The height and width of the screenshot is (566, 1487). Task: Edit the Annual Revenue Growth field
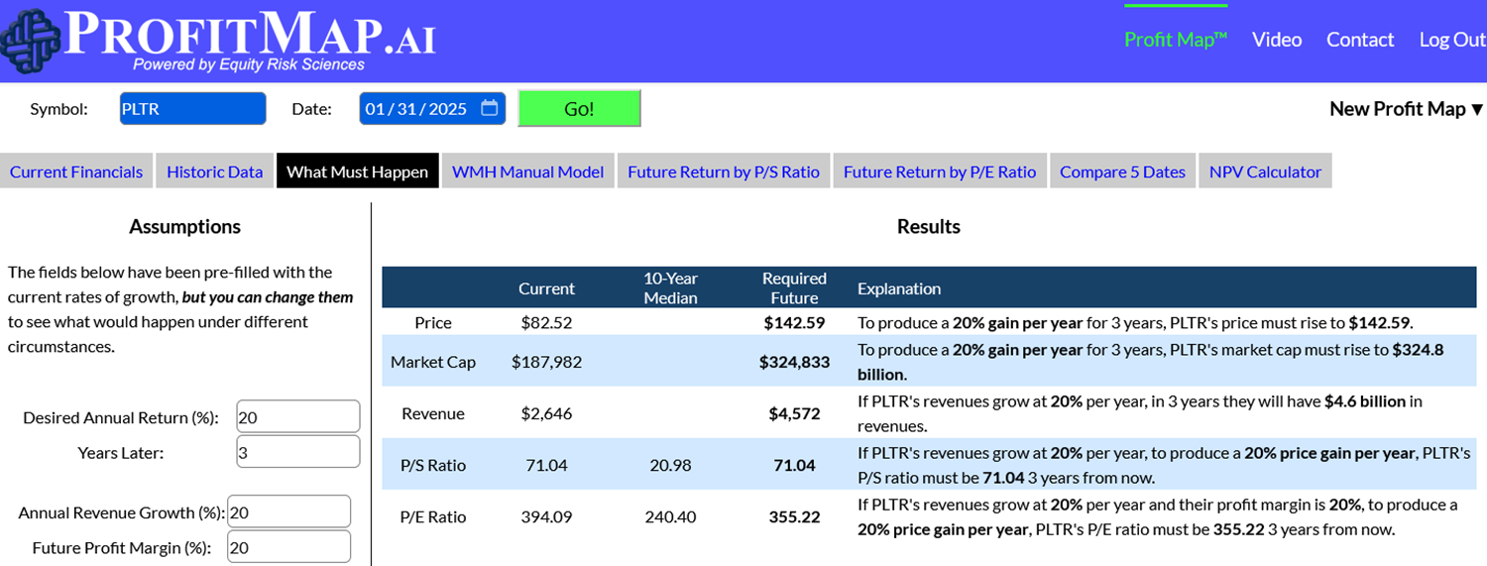[288, 512]
